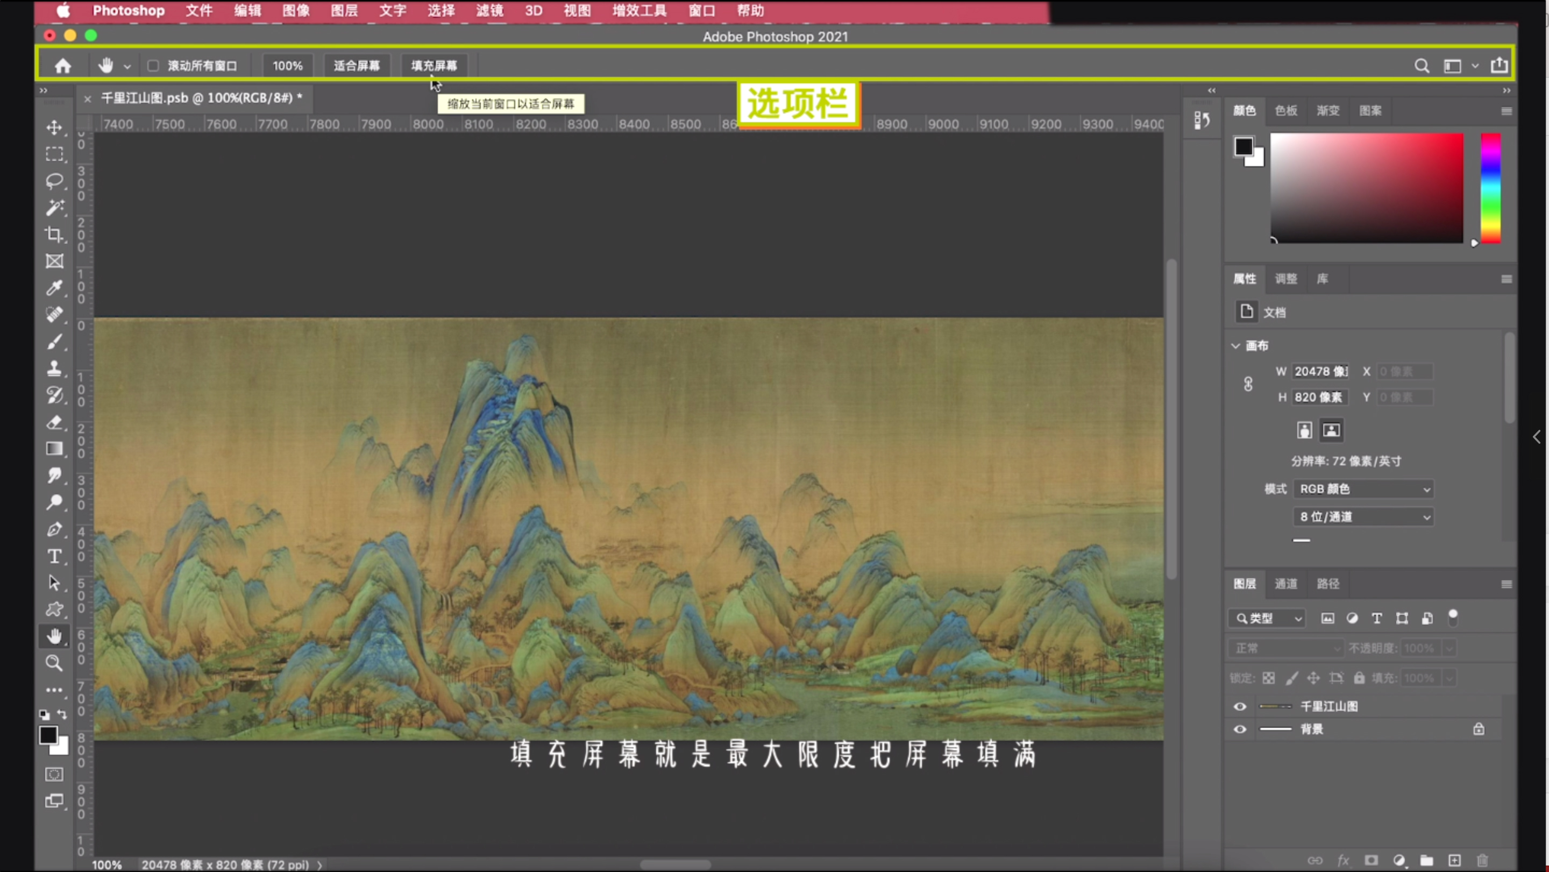Open the 图层 menu
Screen dimensions: 1549x872
pyautogui.click(x=344, y=11)
